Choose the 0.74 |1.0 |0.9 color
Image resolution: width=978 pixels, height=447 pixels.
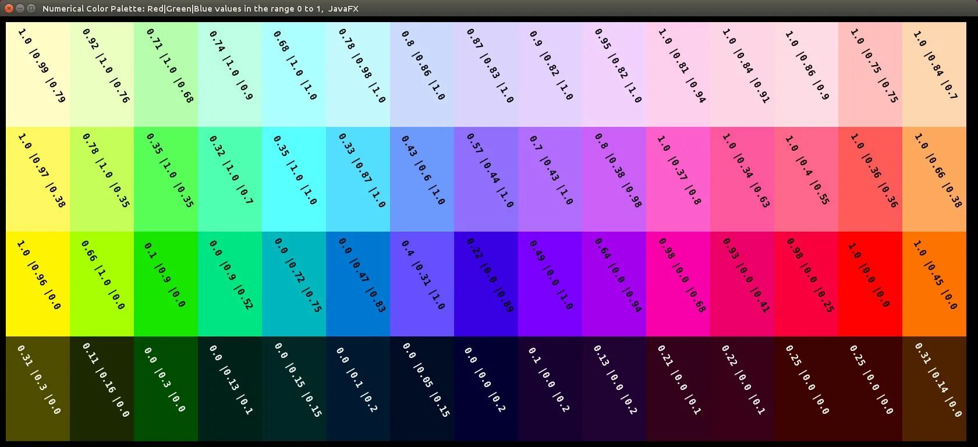pos(230,74)
